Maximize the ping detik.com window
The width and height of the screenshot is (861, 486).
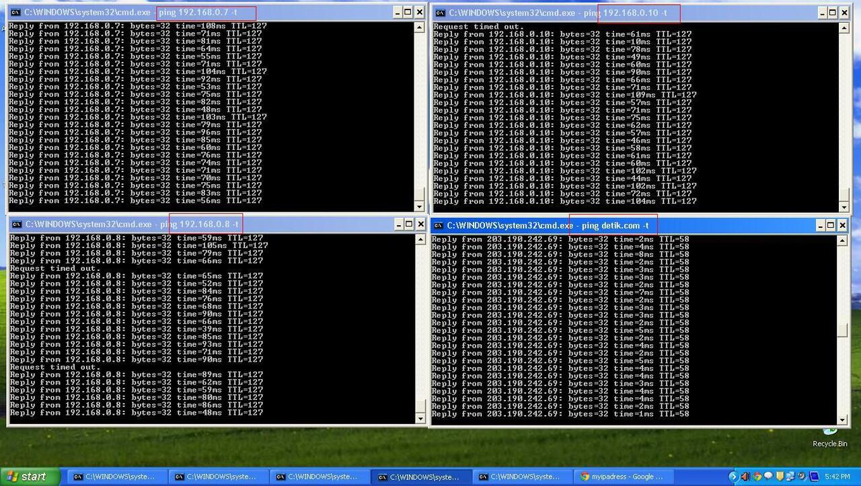coord(831,225)
